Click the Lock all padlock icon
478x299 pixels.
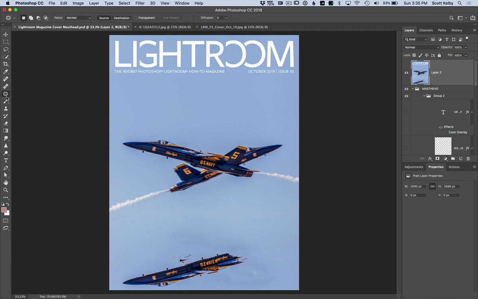[x=439, y=55]
